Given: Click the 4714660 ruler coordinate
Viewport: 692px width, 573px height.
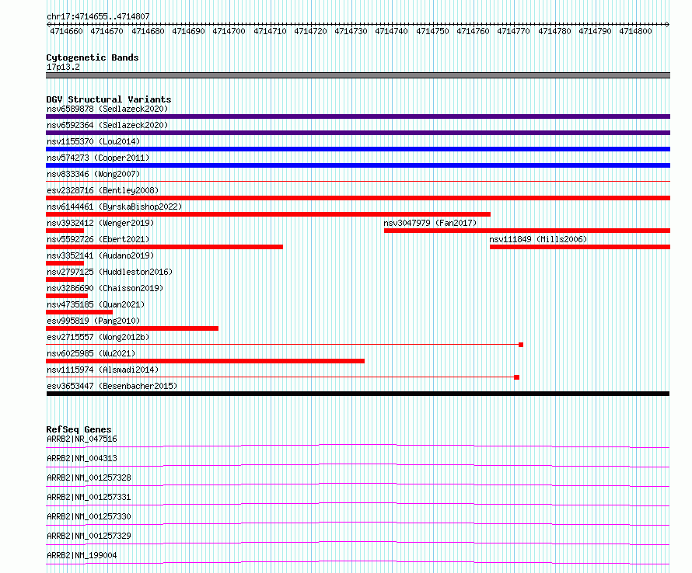Looking at the screenshot, I should [x=66, y=31].
